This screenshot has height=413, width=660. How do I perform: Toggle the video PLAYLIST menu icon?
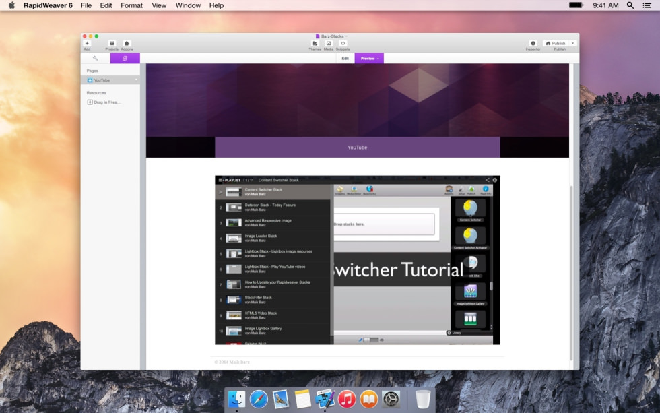point(220,180)
